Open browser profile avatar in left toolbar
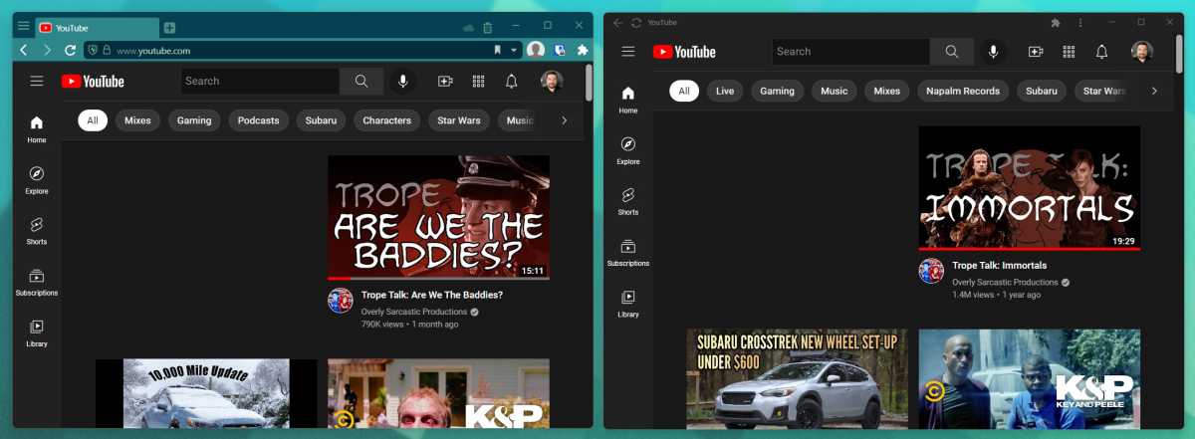The width and height of the screenshot is (1195, 439). pyautogui.click(x=536, y=50)
